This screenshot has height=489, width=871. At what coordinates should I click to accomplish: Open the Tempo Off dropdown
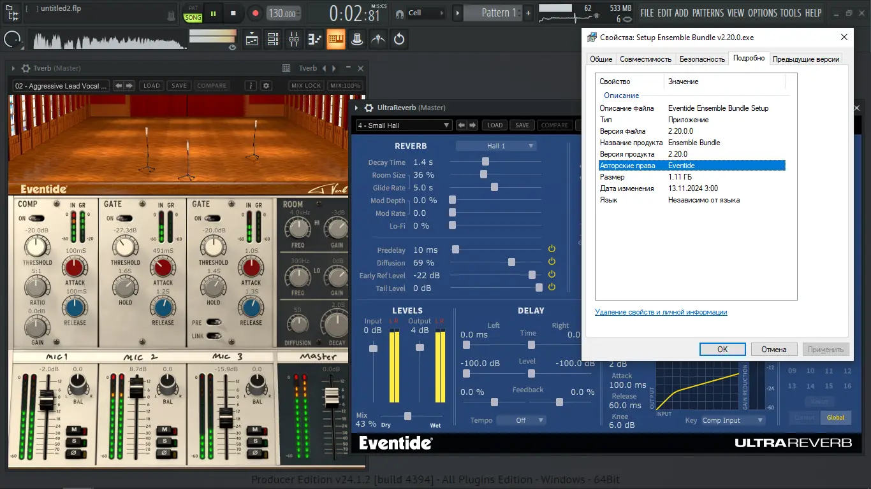coord(522,420)
